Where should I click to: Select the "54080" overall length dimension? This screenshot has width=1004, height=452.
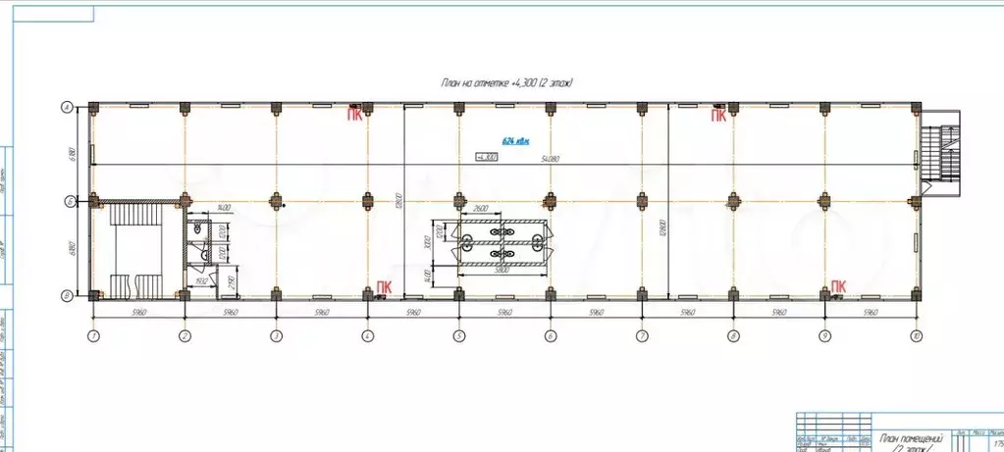(x=550, y=159)
